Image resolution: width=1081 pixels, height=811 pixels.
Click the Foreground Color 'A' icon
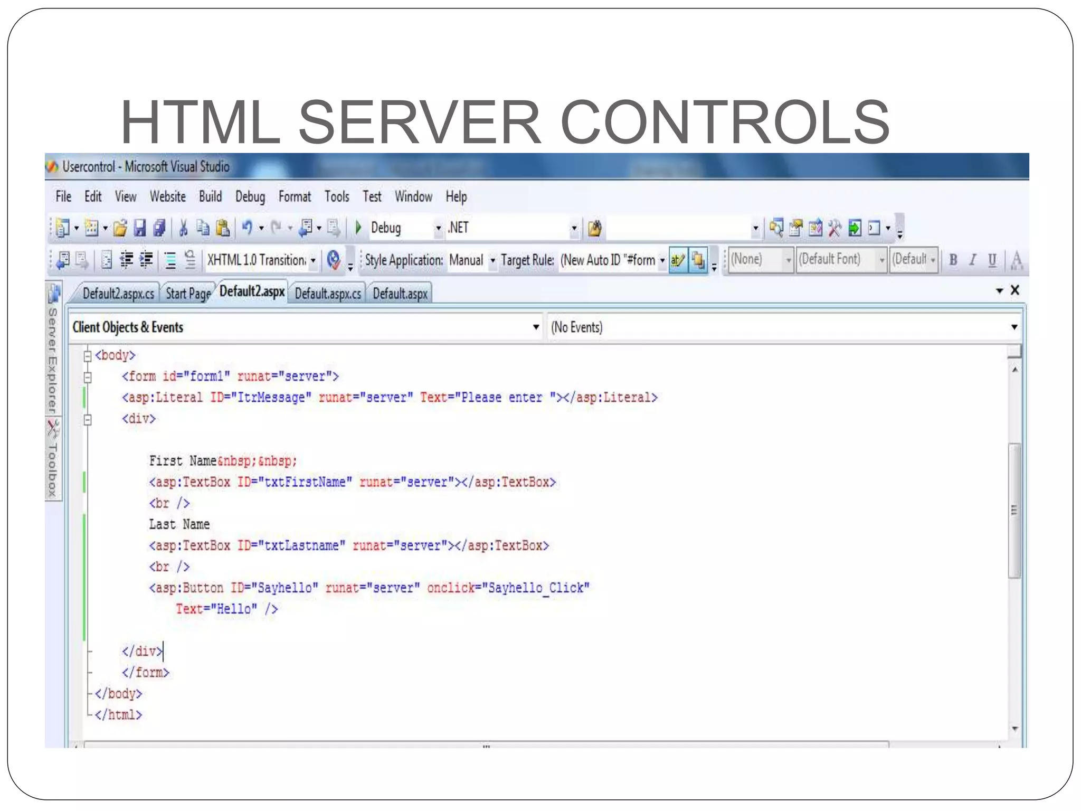click(x=1017, y=260)
